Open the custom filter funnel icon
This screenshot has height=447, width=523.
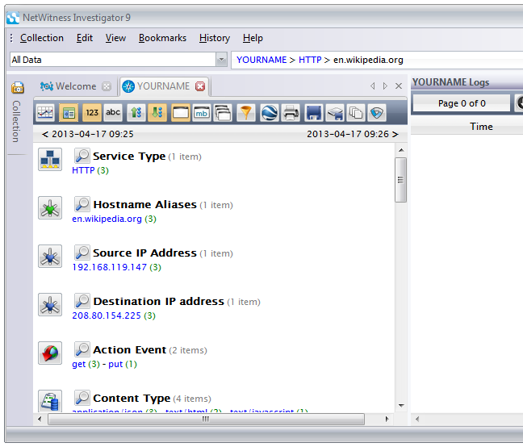pos(246,112)
